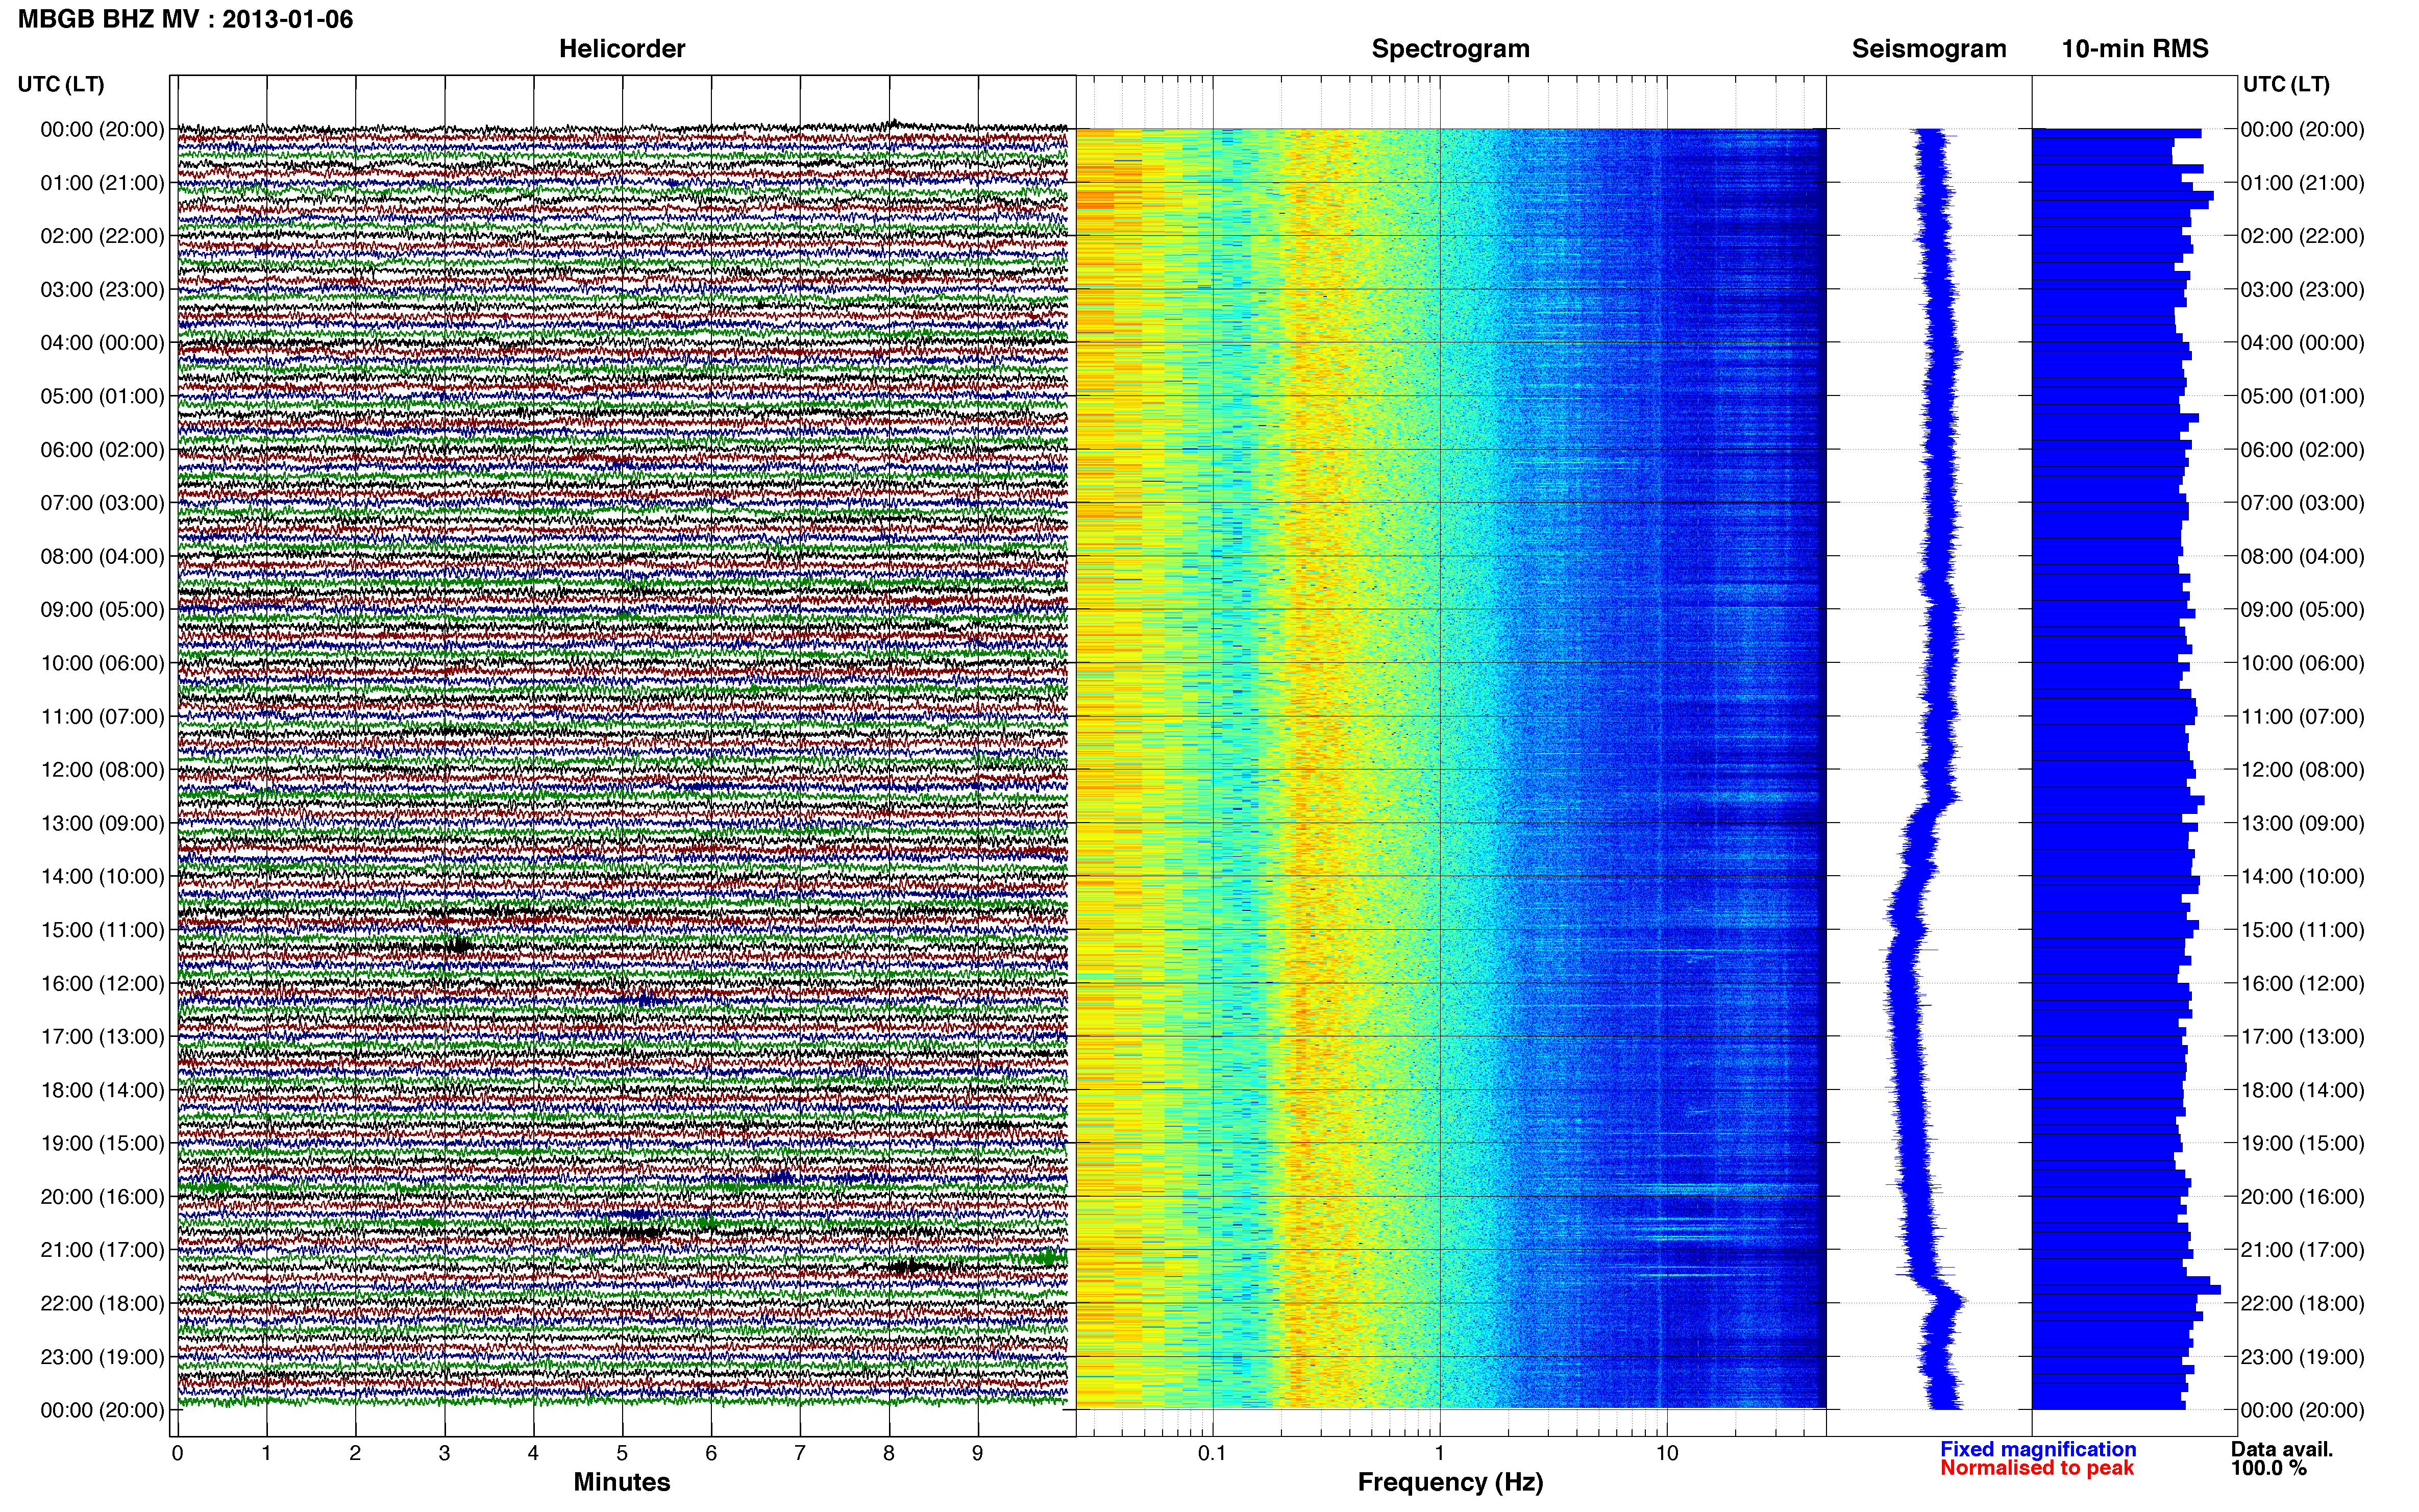Image resolution: width=2419 pixels, height=1512 pixels.
Task: Click left time label '15:00 (11:00)'
Action: point(102,930)
